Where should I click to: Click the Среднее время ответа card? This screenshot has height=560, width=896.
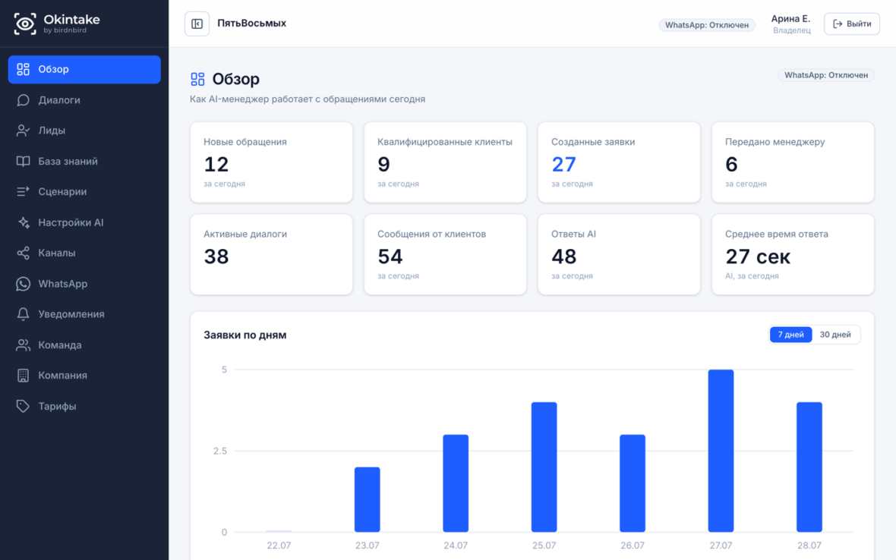click(793, 255)
